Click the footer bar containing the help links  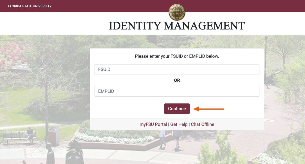click(x=177, y=124)
